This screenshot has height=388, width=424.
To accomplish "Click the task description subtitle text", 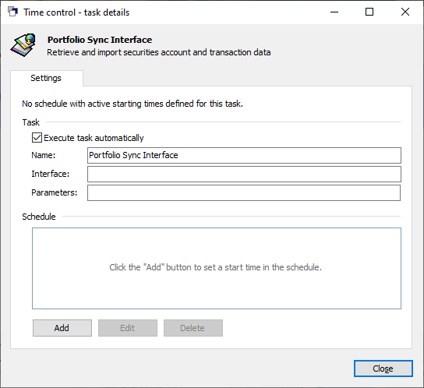I will pyautogui.click(x=159, y=52).
